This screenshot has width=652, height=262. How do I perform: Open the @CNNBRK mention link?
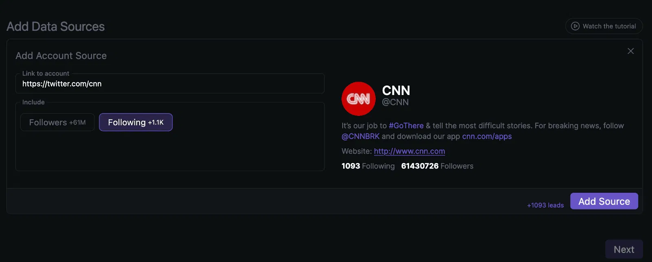(361, 136)
